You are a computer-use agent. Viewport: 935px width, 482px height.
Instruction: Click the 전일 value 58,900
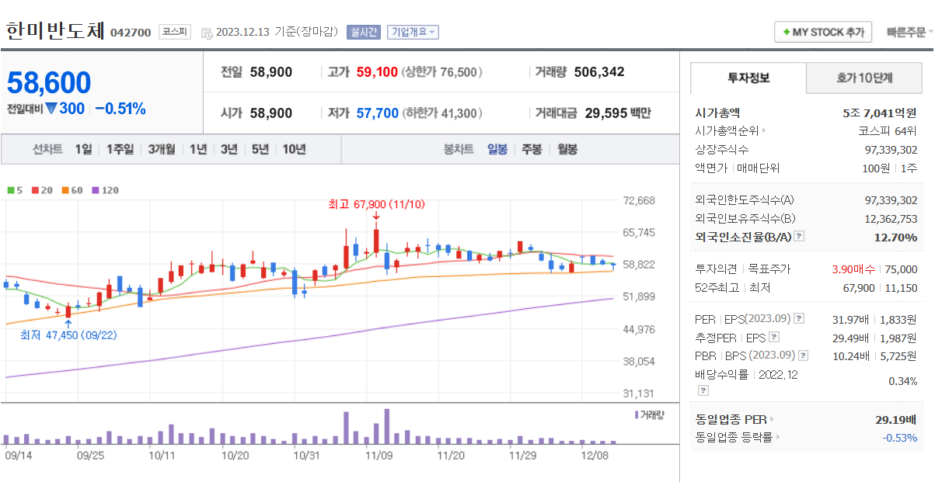point(271,72)
